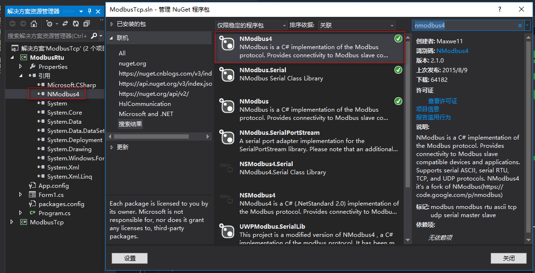The width and height of the screenshot is (535, 273).
Task: Click Form1.cs form file icon
Action: coord(32,195)
